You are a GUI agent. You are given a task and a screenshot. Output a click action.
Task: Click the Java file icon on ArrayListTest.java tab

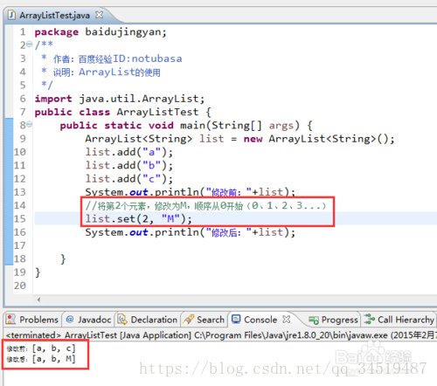(11, 15)
